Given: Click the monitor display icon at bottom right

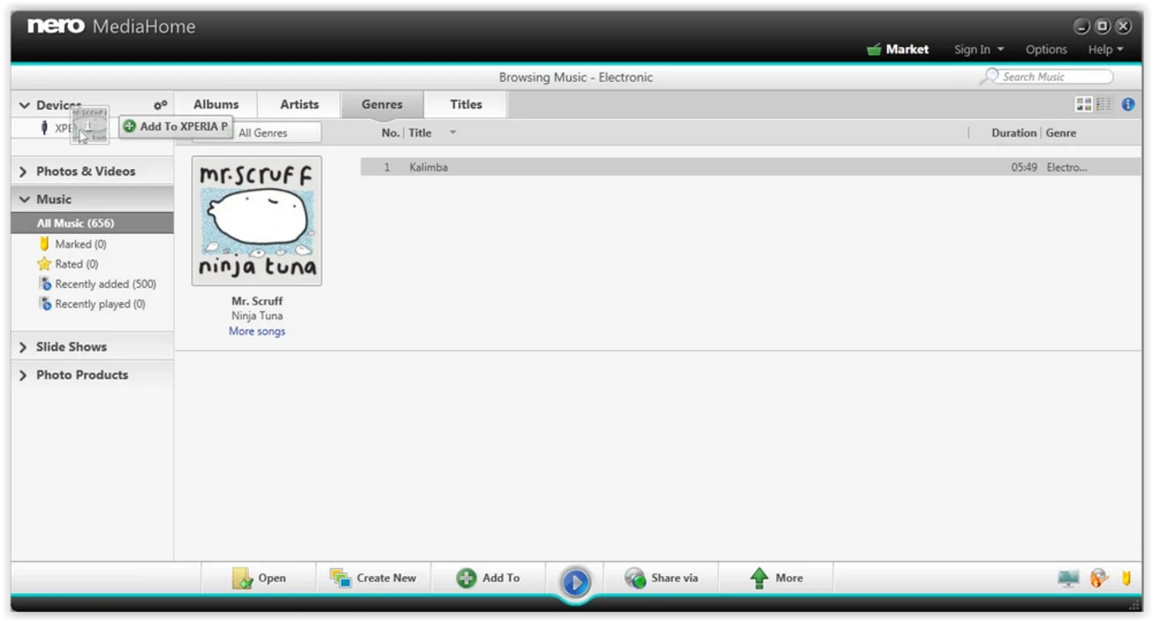Looking at the screenshot, I should click(x=1068, y=578).
